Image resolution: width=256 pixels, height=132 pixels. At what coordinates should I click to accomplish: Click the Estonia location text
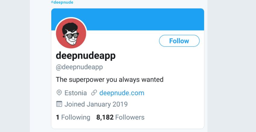click(75, 93)
